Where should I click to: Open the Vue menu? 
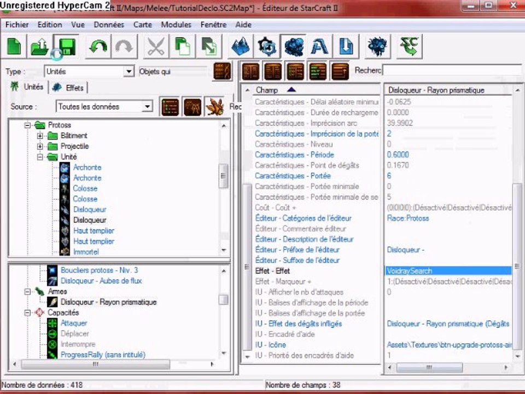point(78,25)
